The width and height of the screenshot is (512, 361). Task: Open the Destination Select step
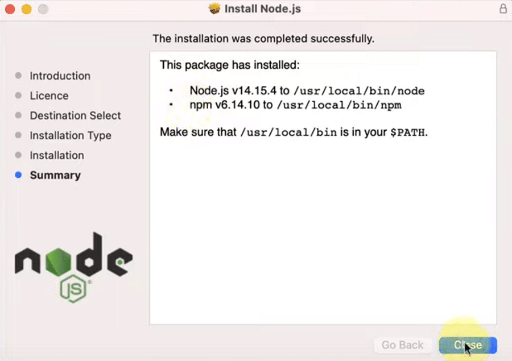point(75,115)
